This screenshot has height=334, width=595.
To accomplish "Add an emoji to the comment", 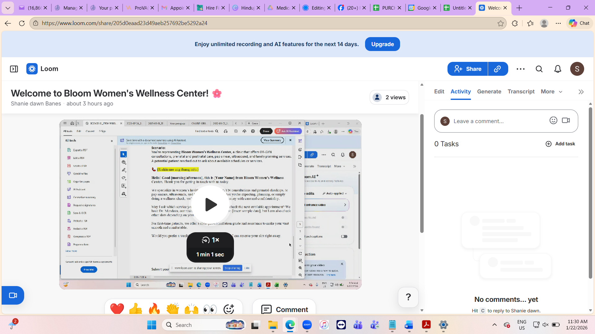I will [x=553, y=121].
